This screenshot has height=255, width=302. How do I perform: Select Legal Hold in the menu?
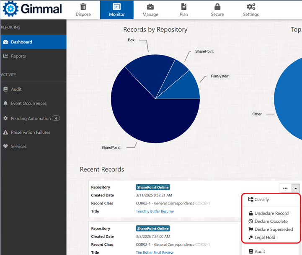tap(265, 237)
